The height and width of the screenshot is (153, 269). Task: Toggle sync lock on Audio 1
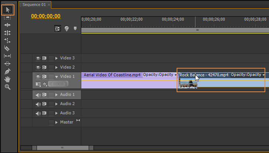[44, 94]
